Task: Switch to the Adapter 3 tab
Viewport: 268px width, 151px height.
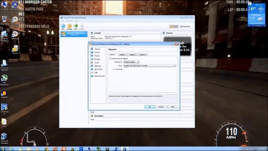Action: tap(133, 55)
